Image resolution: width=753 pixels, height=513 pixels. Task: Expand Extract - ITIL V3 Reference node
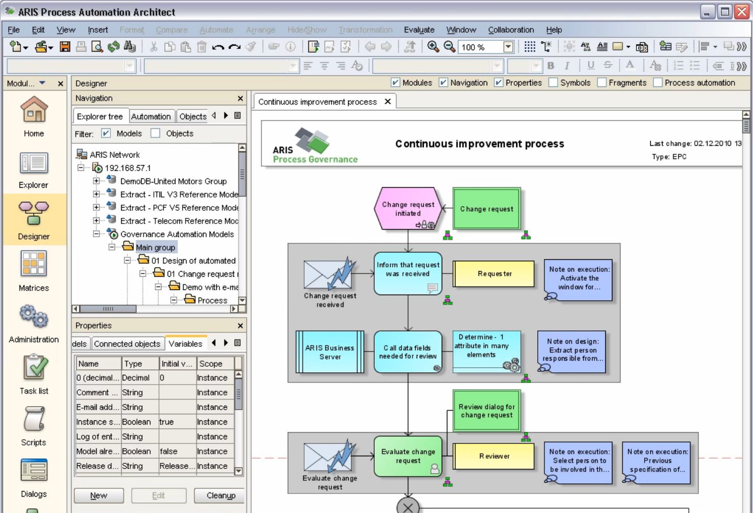point(96,194)
